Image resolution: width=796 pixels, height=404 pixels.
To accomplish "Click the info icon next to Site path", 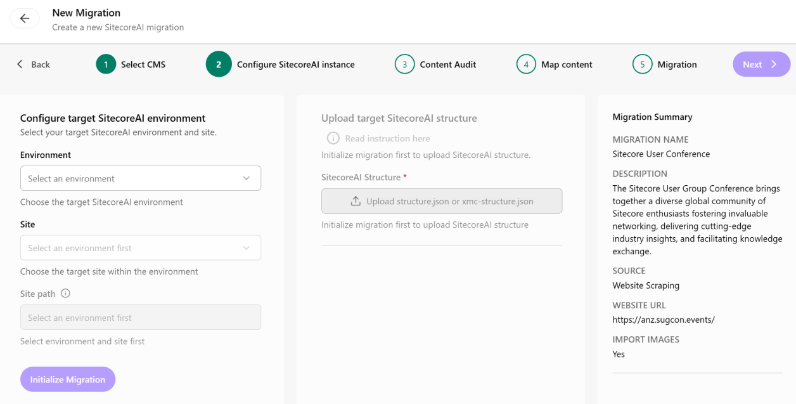I will click(x=65, y=294).
